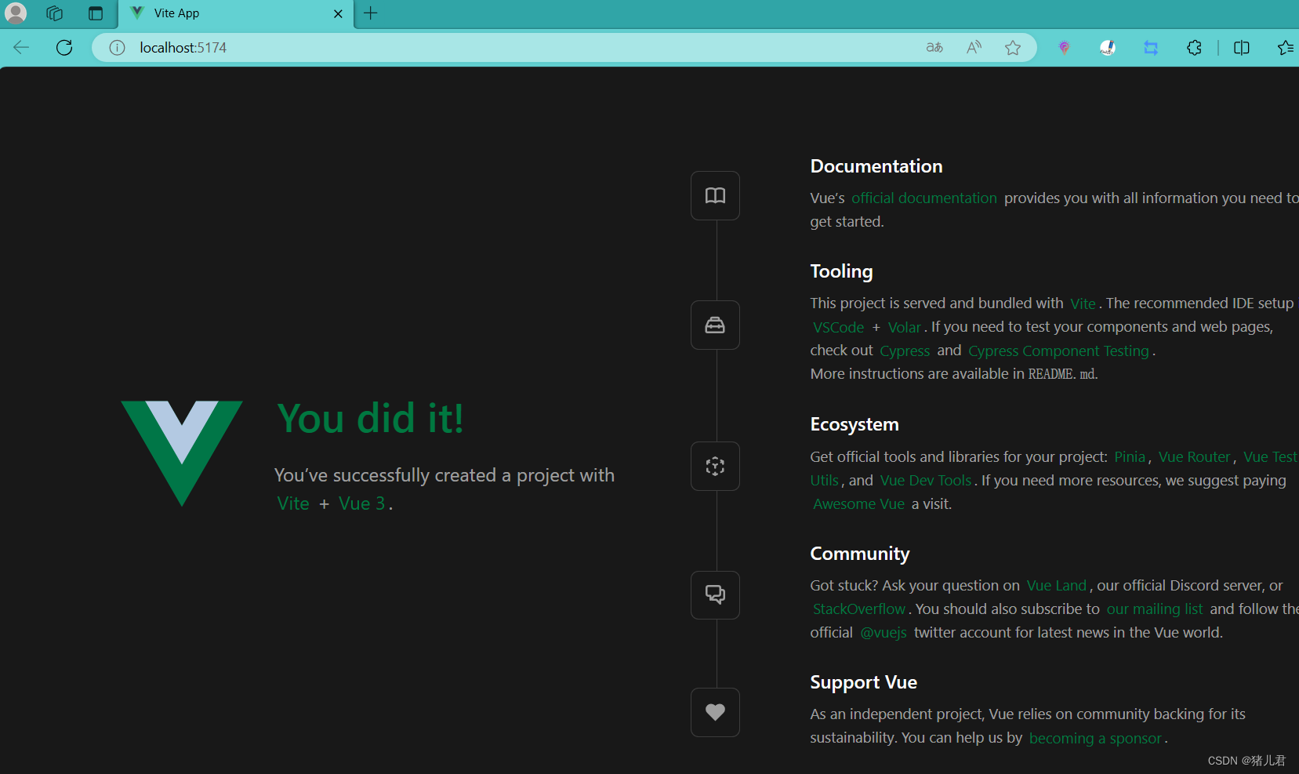Open the Pinia link
The width and height of the screenshot is (1299, 774).
point(1130,457)
